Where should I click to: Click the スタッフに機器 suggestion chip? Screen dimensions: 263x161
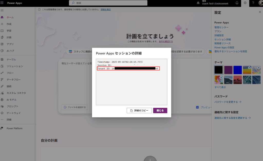click(x=80, y=52)
